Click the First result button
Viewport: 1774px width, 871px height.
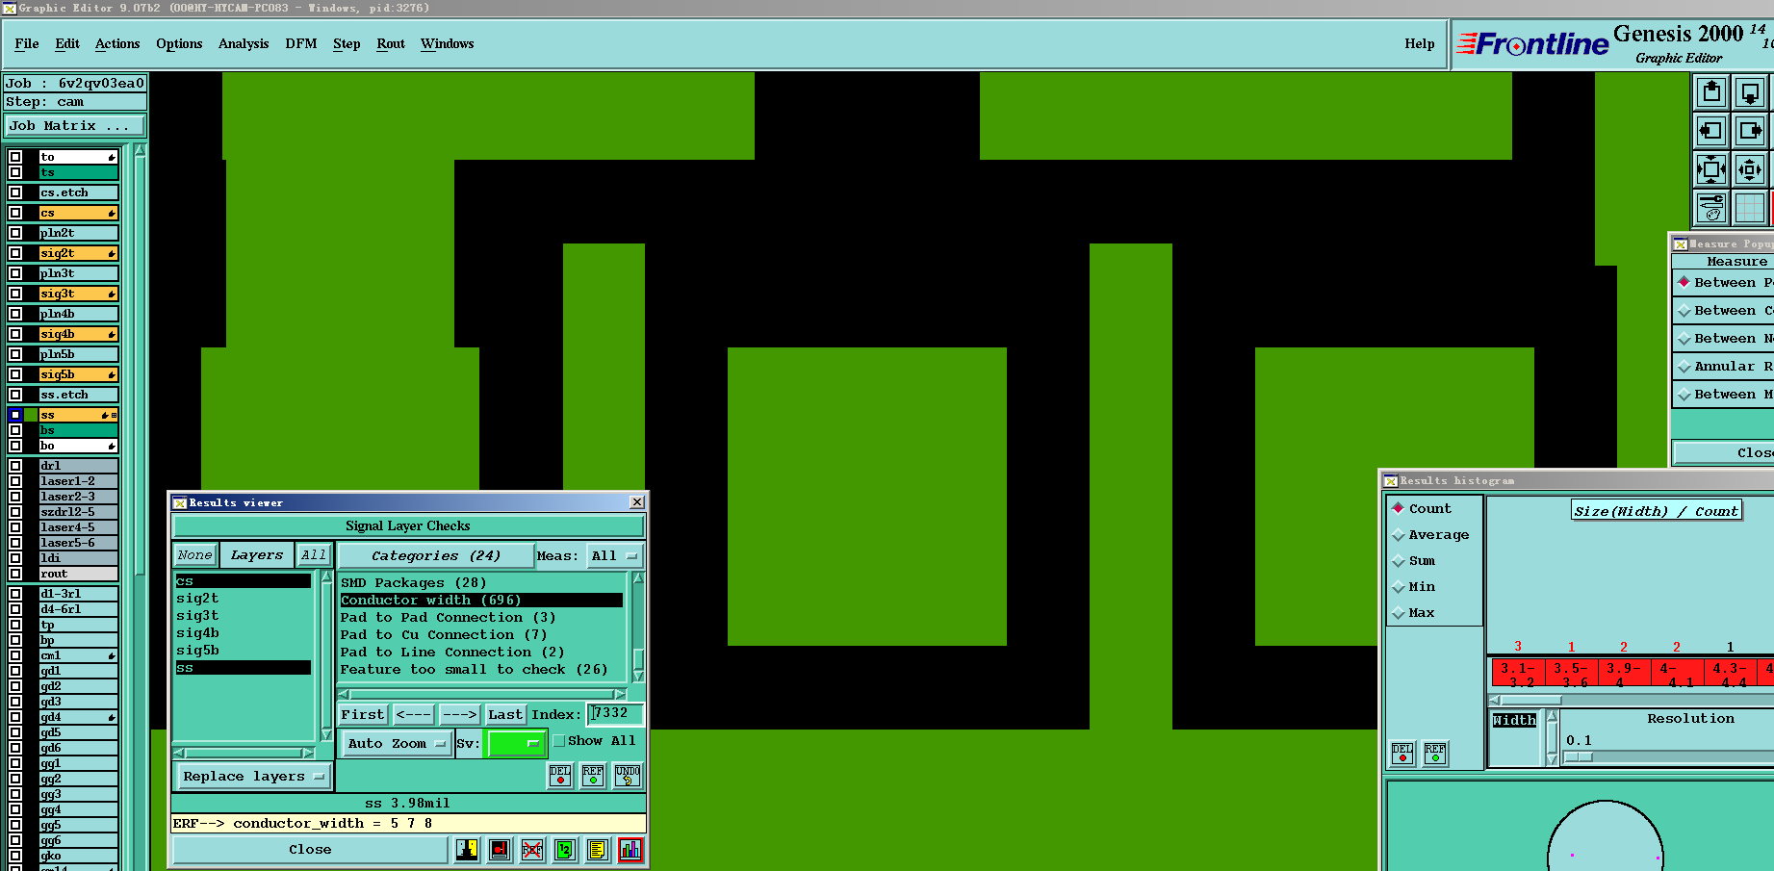click(363, 714)
